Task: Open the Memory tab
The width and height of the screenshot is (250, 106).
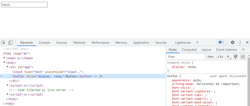Action: pos(121,43)
